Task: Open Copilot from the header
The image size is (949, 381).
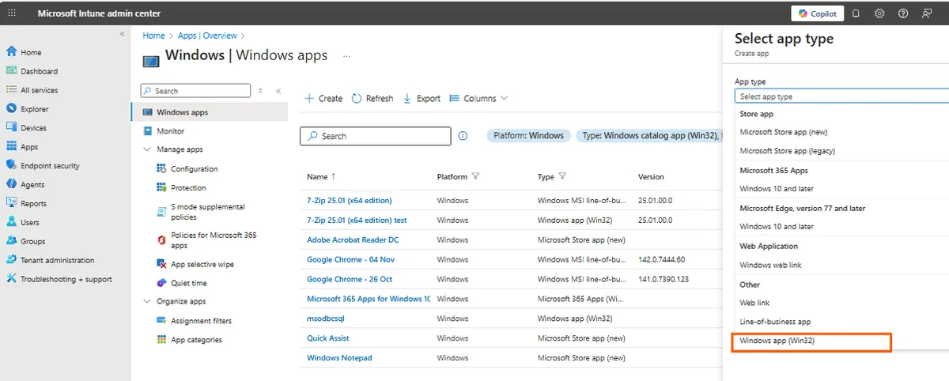Action: tap(818, 13)
